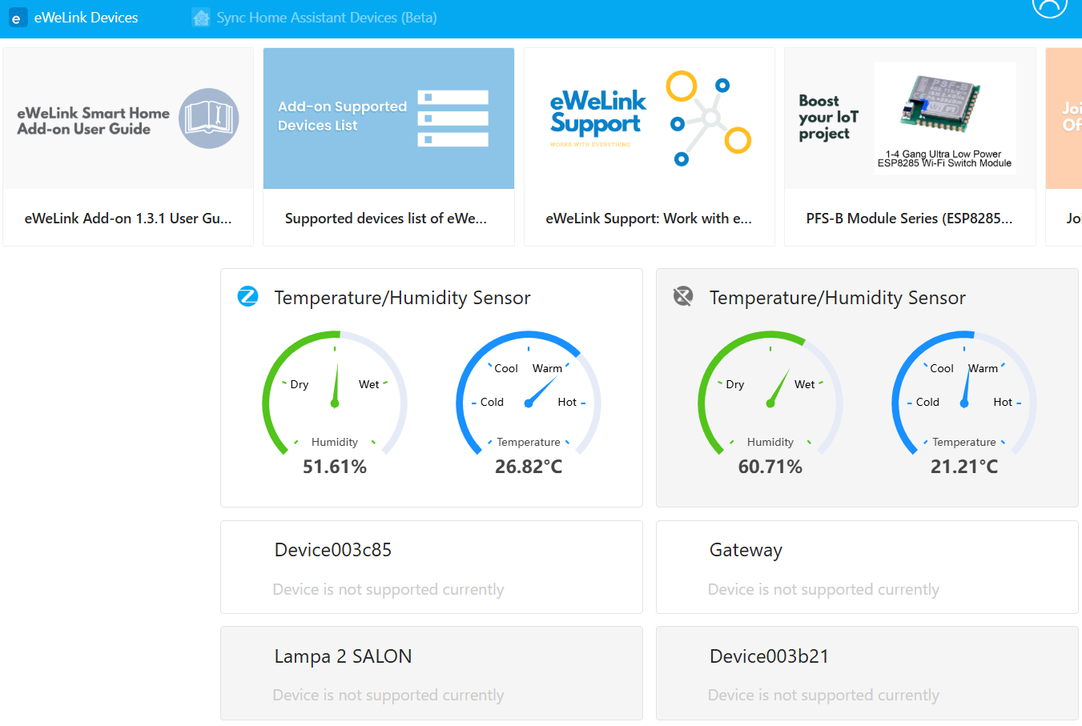Select the humidity value "51.61%"
The image size is (1082, 726).
[x=335, y=467]
